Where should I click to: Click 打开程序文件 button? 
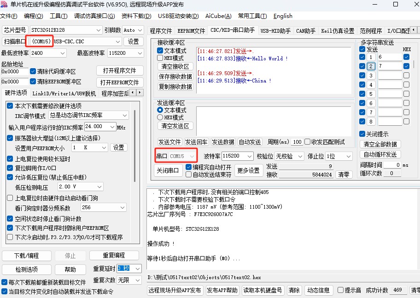(x=119, y=71)
